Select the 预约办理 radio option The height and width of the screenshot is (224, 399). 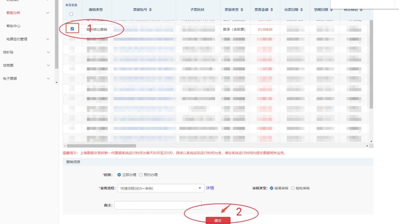click(141, 175)
